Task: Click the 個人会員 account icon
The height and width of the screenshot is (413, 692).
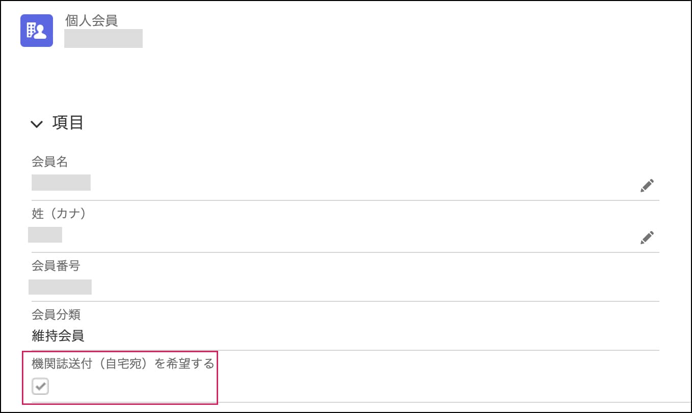Action: pos(37,31)
